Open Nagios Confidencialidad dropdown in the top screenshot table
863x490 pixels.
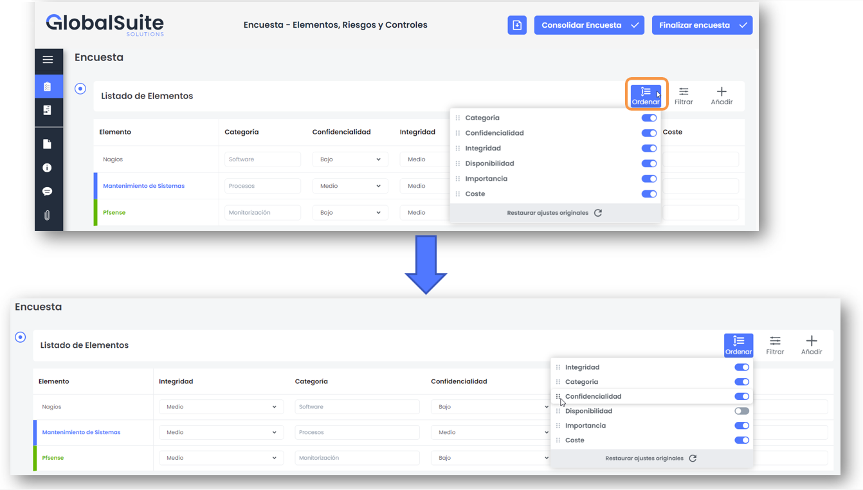[x=350, y=159]
